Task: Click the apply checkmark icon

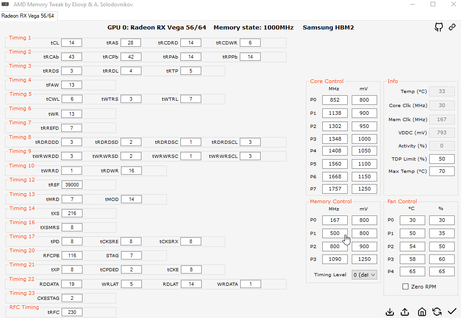Action: click(x=452, y=312)
